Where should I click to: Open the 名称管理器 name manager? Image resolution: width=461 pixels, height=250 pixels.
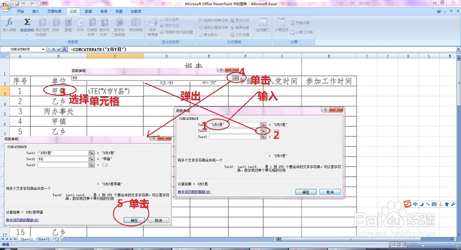(153, 27)
